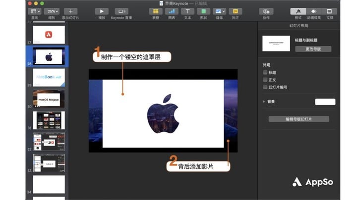Screen dimensions: 357x200
Task: Open the Collaborate (协作) button
Action: coord(266,11)
